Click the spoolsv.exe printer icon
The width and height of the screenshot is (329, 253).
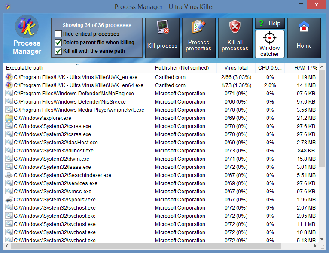coord(9,199)
